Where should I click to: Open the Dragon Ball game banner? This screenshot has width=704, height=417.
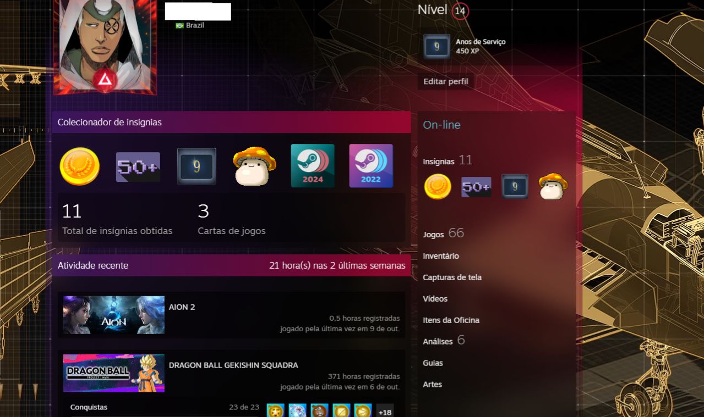[114, 373]
